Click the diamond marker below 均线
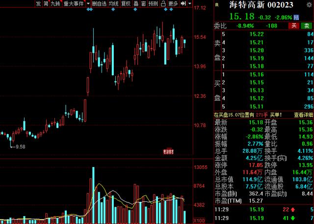This screenshot has height=224, width=314. pos(113,9)
